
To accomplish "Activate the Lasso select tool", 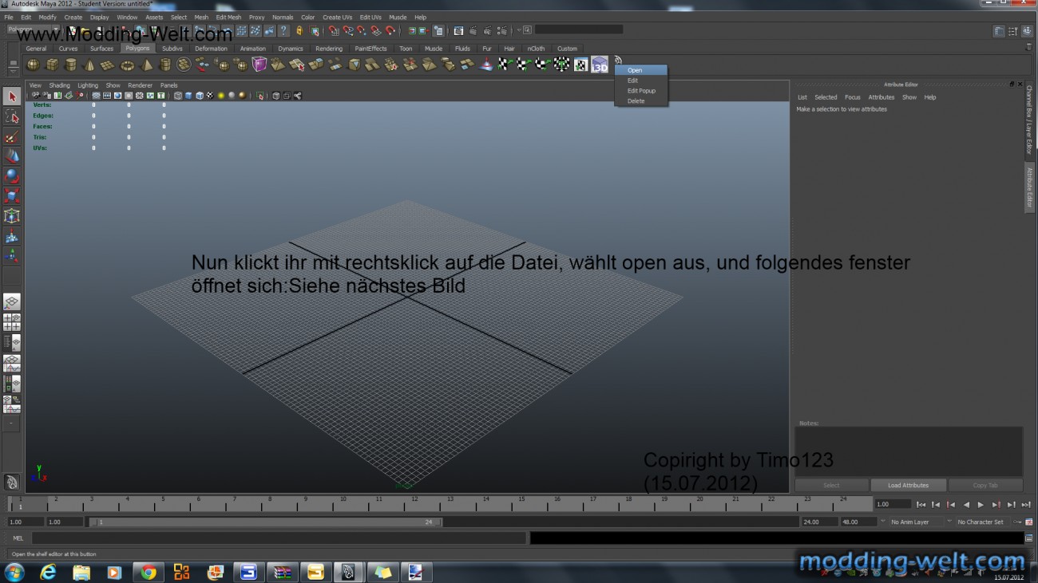I will pos(12,116).
